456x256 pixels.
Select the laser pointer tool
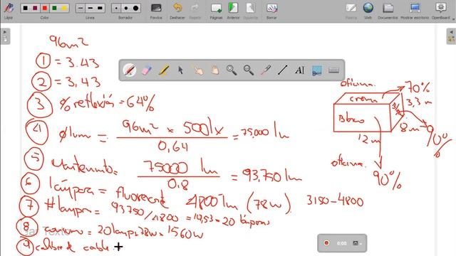pos(266,70)
